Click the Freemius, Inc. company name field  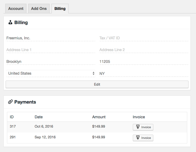[50, 38]
